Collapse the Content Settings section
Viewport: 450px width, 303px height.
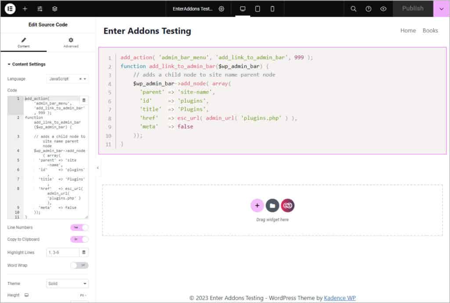pyautogui.click(x=26, y=64)
